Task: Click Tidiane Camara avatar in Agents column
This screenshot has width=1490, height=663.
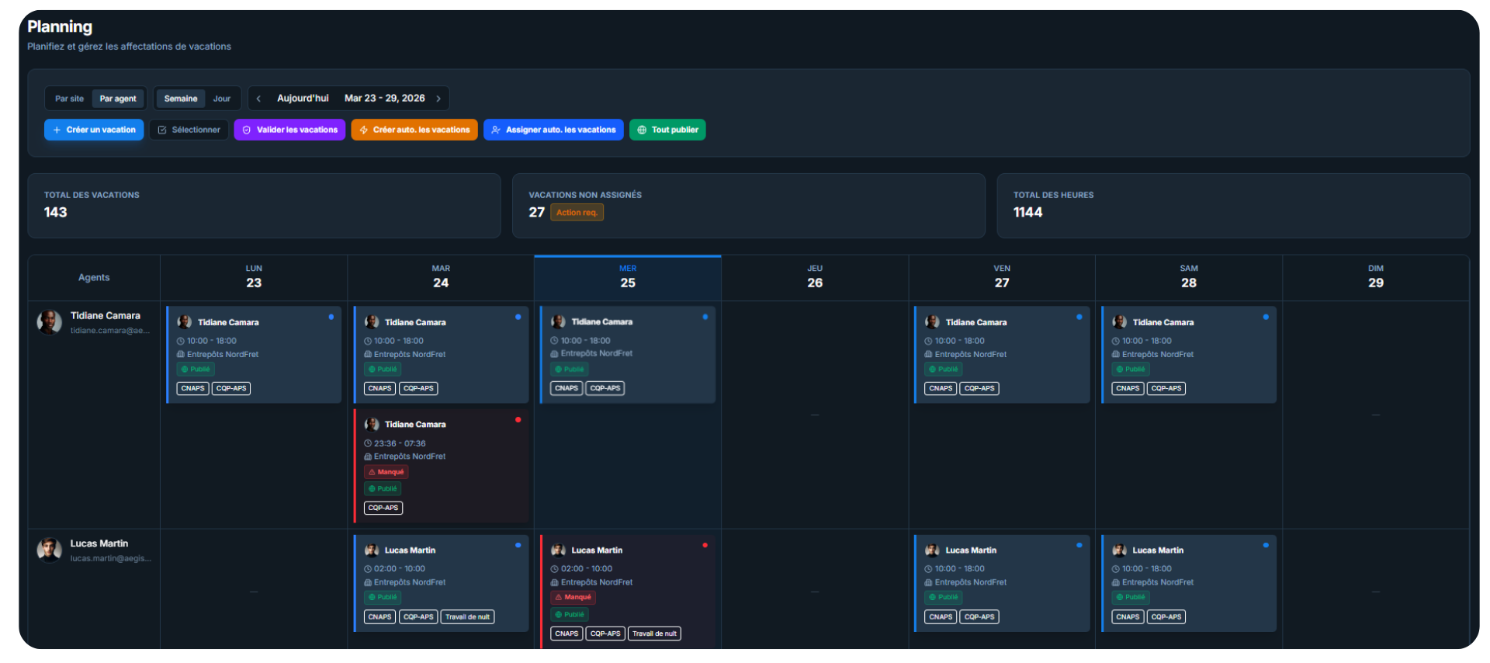Action: [50, 322]
